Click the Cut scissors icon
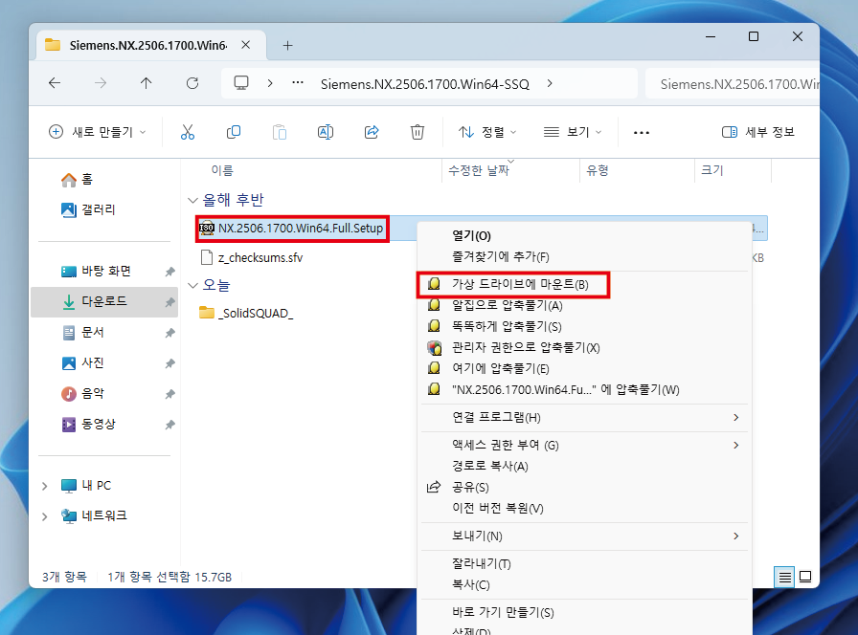 pyautogui.click(x=188, y=132)
